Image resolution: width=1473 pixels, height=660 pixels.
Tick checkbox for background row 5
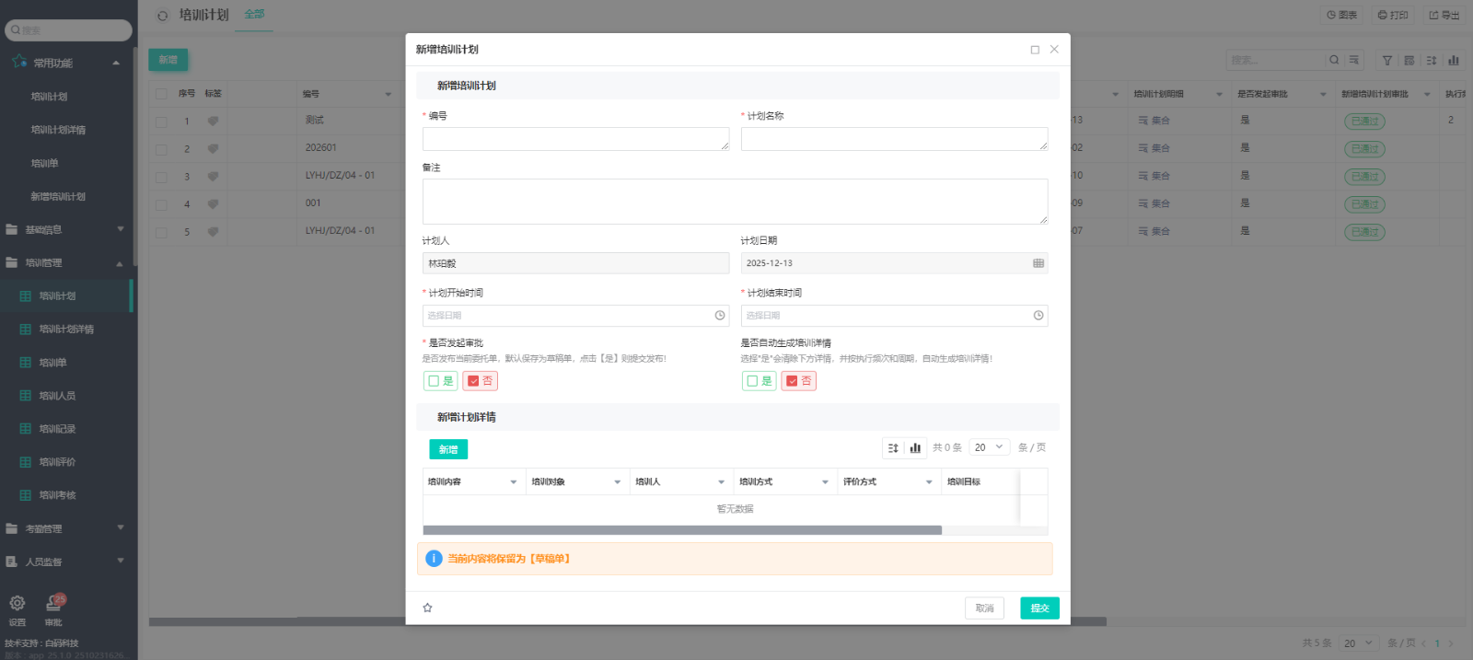click(x=161, y=232)
